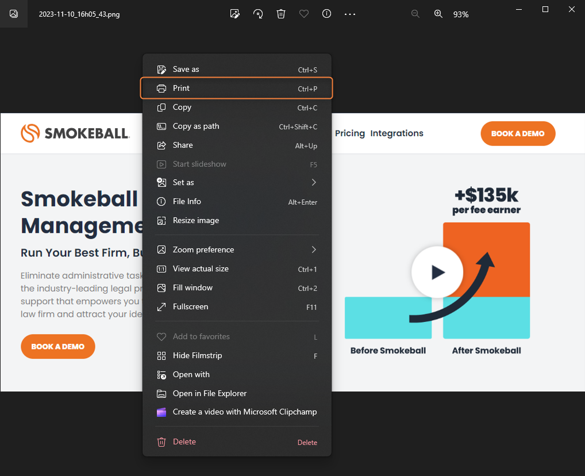Click the +$135k per fee earner text
Viewport: 585px width, 476px height.
(x=487, y=201)
